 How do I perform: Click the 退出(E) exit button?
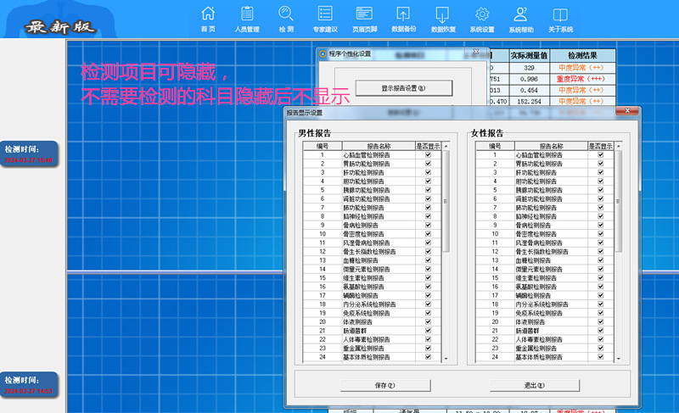point(535,385)
